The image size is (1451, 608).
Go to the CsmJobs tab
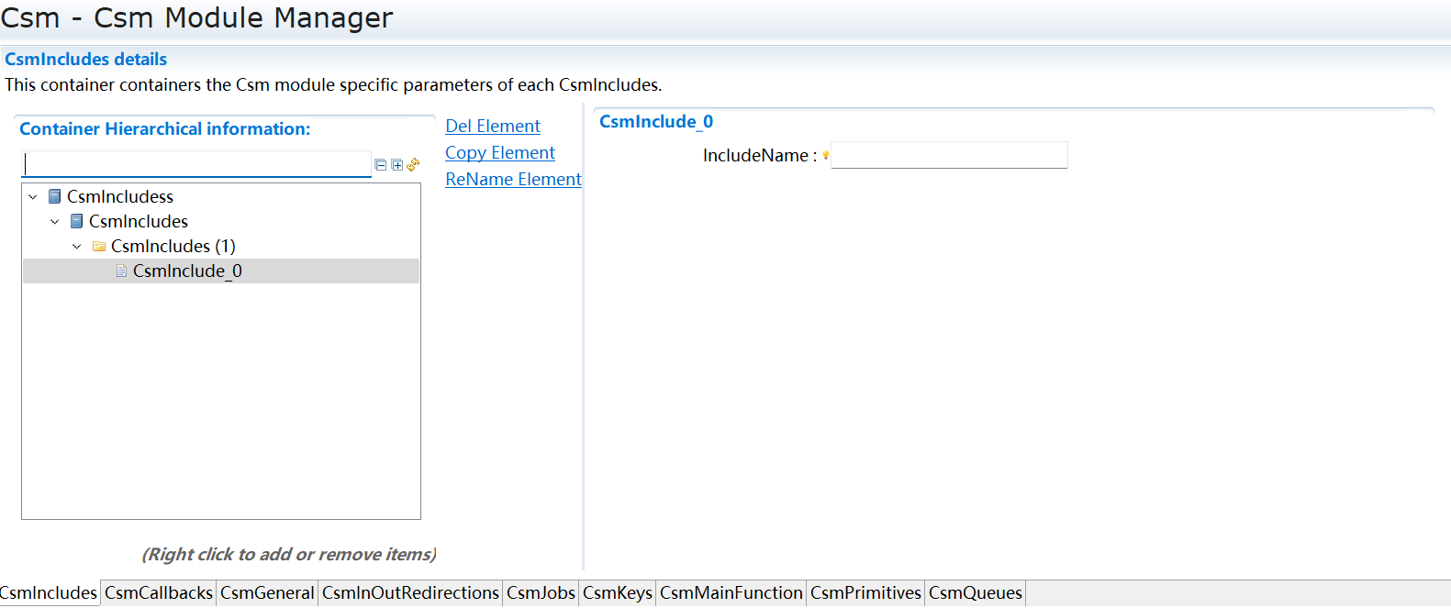tap(541, 593)
